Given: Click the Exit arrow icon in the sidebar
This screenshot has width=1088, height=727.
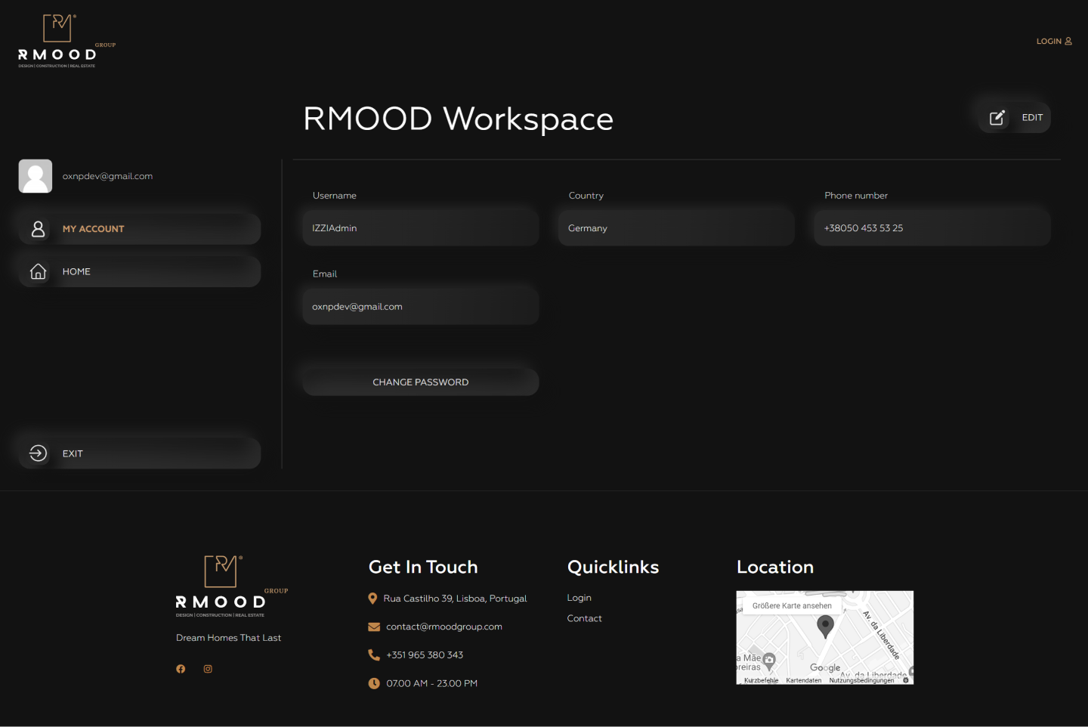Looking at the screenshot, I should (x=38, y=453).
